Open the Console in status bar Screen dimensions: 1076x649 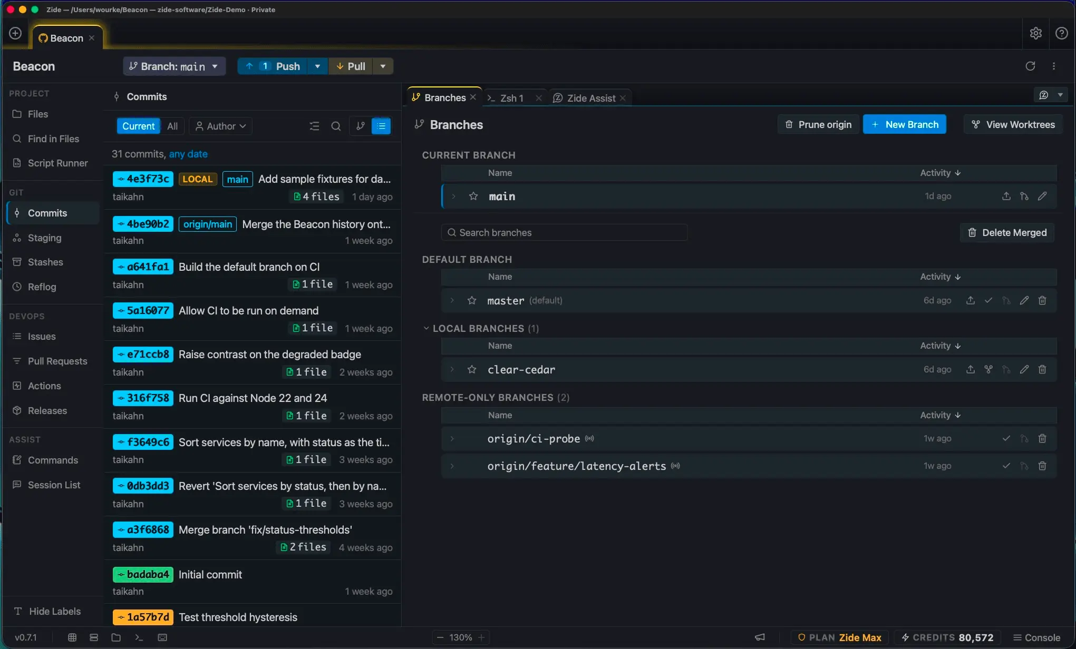coord(1036,637)
